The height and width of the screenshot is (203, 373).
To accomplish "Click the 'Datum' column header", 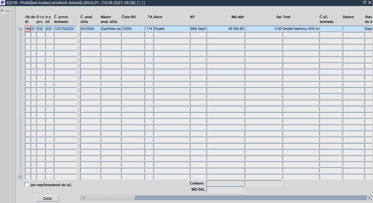I will tap(348, 17).
